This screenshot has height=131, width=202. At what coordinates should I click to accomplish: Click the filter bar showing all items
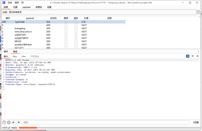coord(99,12)
